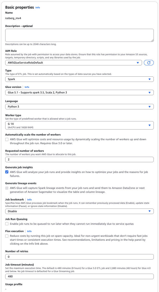Open Info link next to Glue version
The image size is (159, 292).
click(27, 87)
